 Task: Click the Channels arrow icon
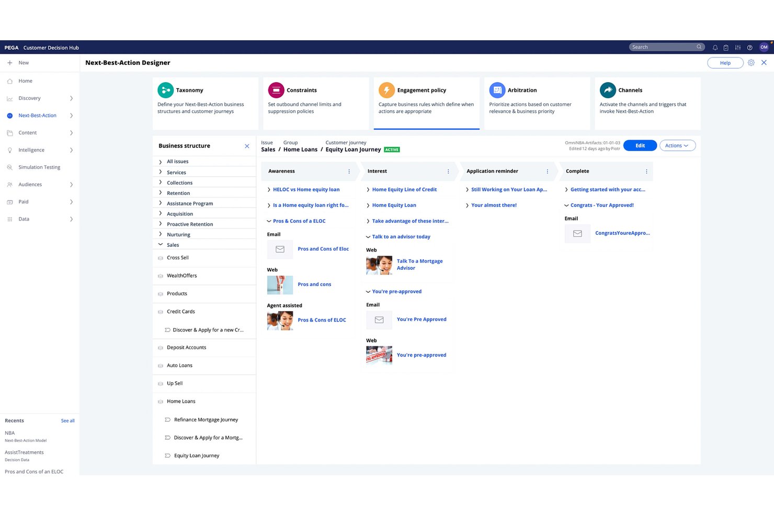(x=608, y=90)
